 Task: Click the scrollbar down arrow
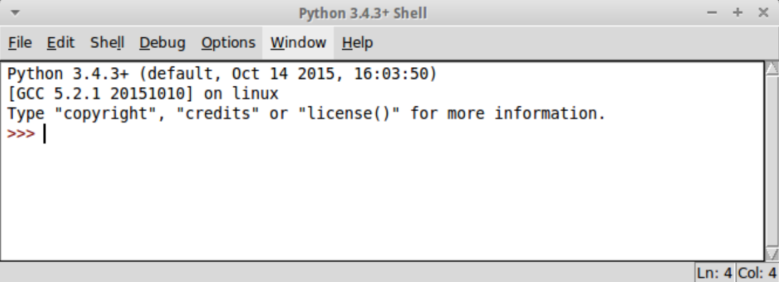click(x=772, y=254)
